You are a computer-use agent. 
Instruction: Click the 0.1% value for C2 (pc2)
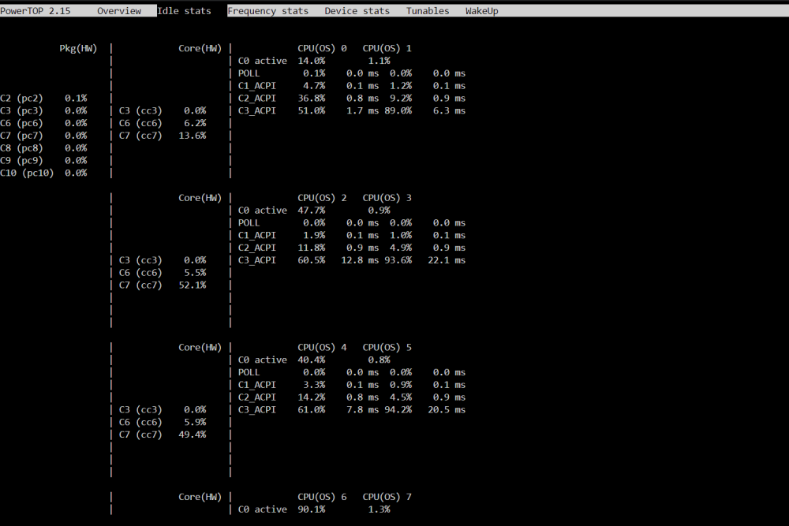[x=76, y=99]
